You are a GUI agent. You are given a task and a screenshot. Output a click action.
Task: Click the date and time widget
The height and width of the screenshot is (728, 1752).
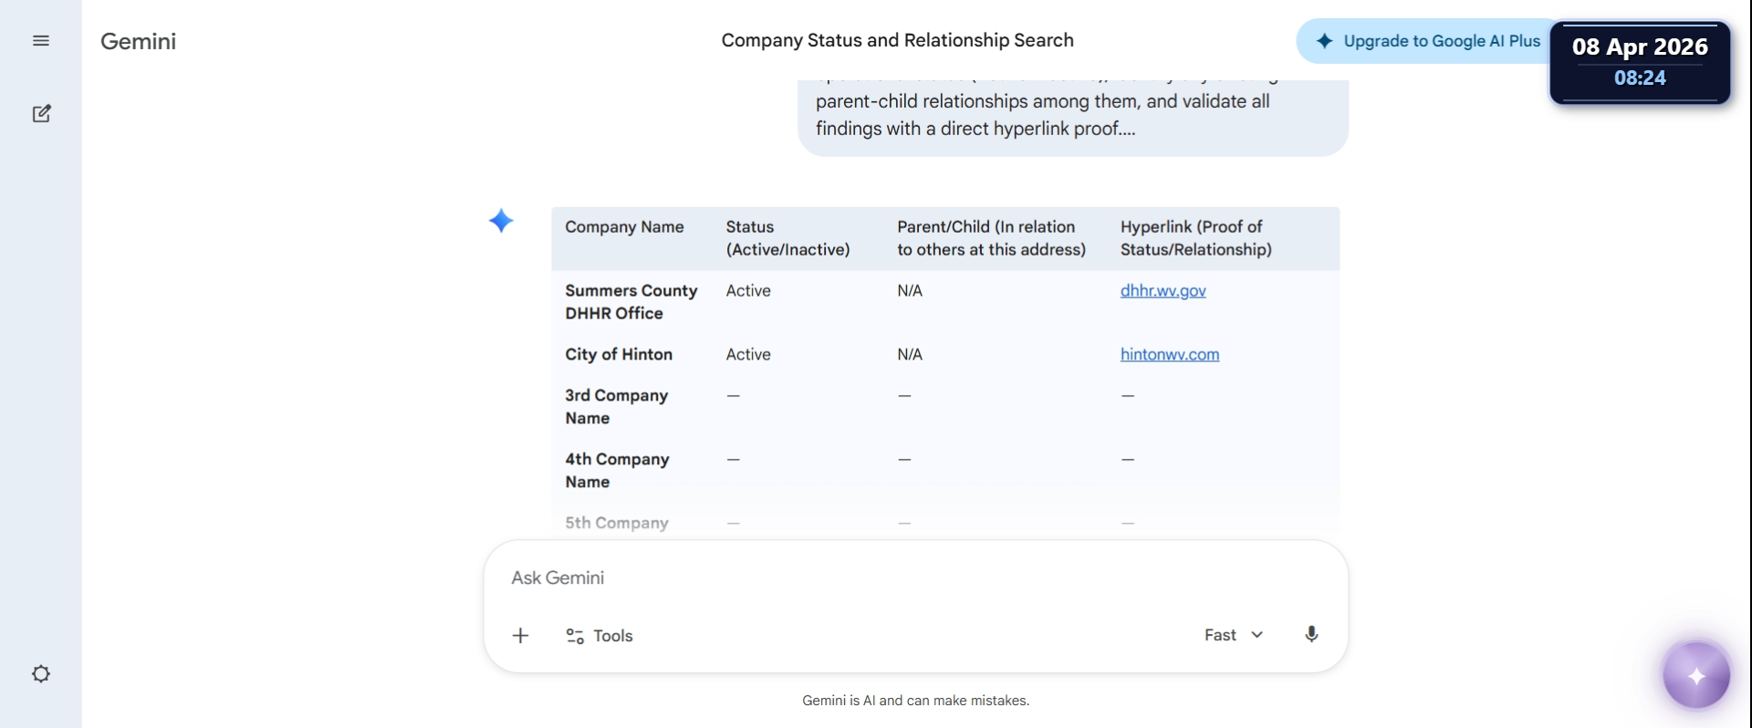pyautogui.click(x=1640, y=62)
